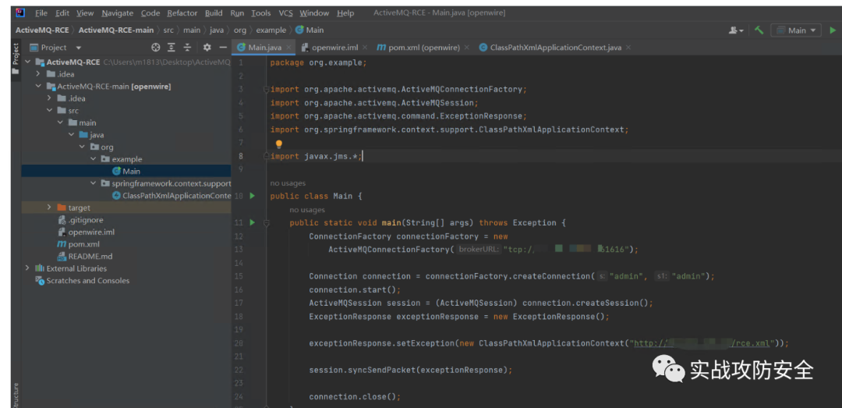842x408 pixels.
Task: Click run gutter icon beside main method
Action: coord(253,222)
